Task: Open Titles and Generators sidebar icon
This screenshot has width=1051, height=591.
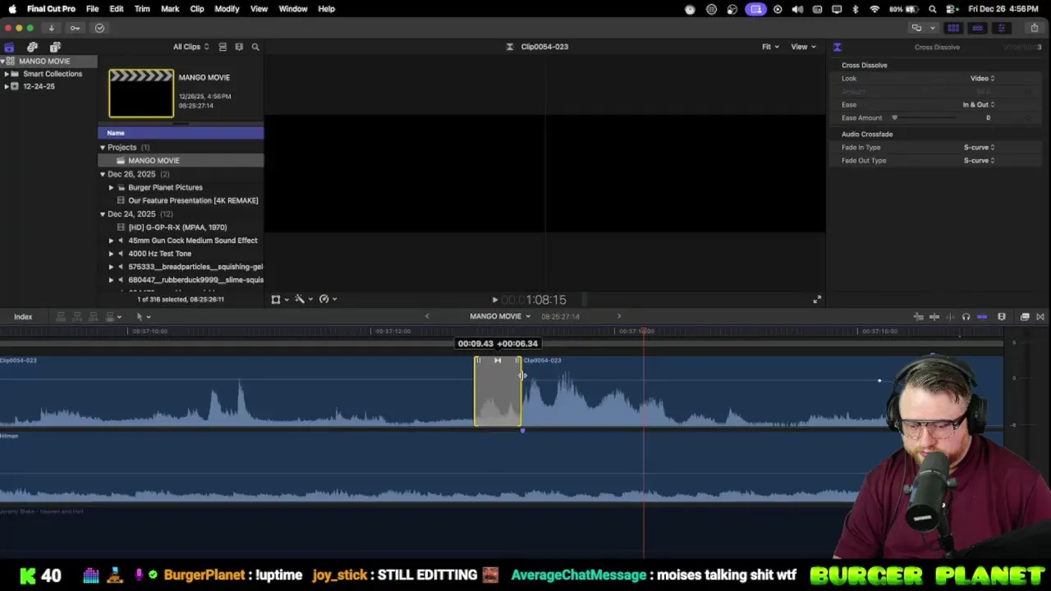Action: pos(55,47)
